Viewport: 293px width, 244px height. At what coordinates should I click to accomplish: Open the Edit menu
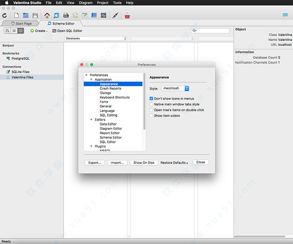coord(59,2)
